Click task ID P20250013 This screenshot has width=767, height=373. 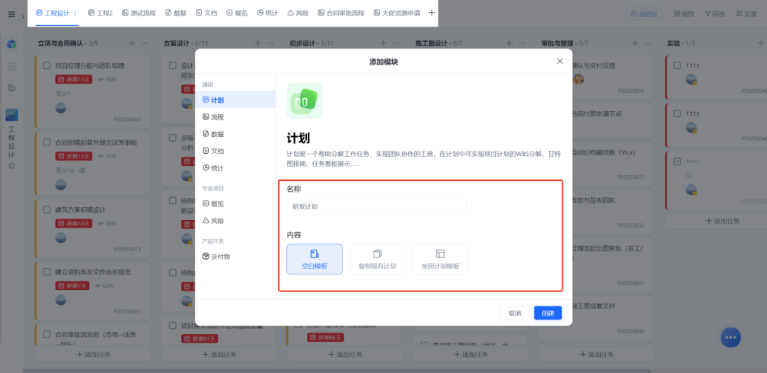pyautogui.click(x=127, y=249)
